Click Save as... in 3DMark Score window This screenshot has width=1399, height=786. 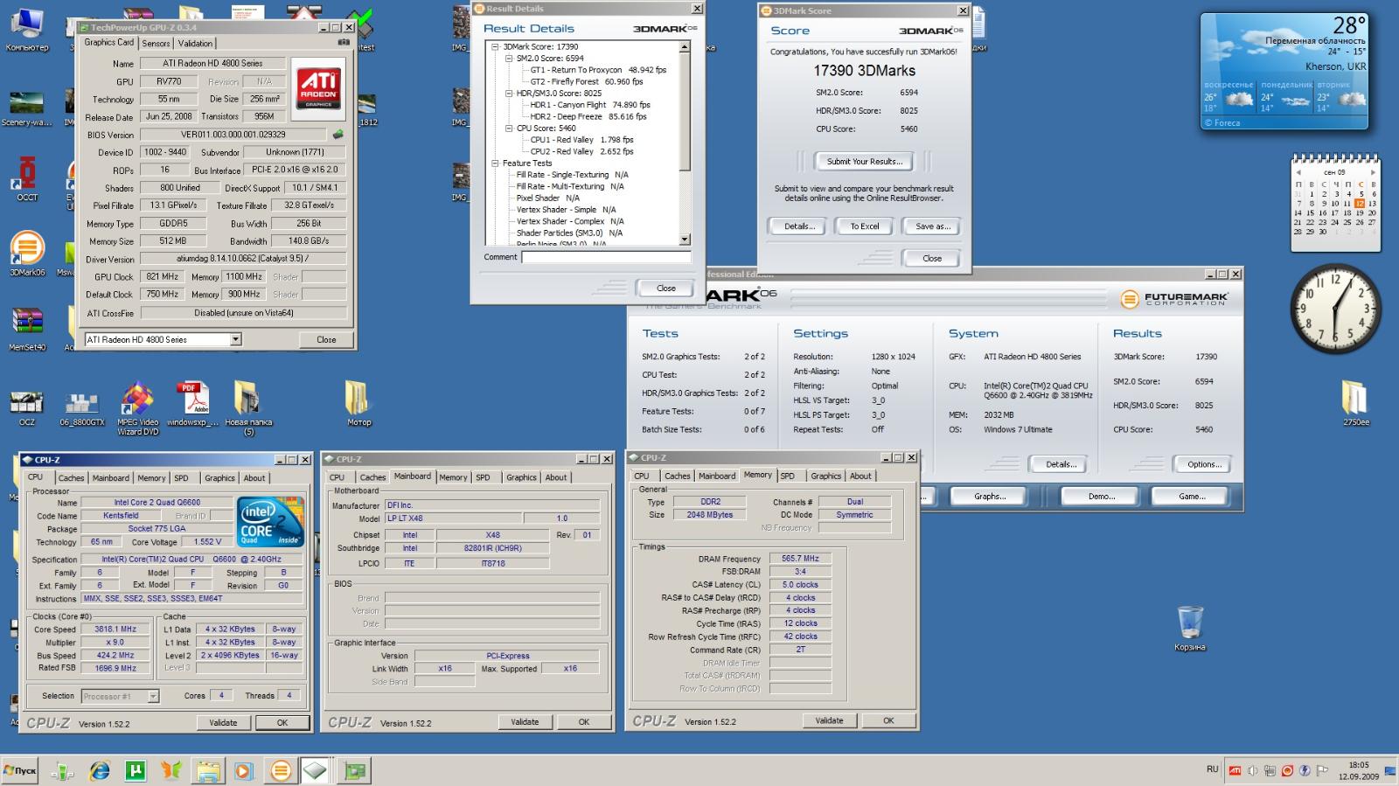point(932,226)
